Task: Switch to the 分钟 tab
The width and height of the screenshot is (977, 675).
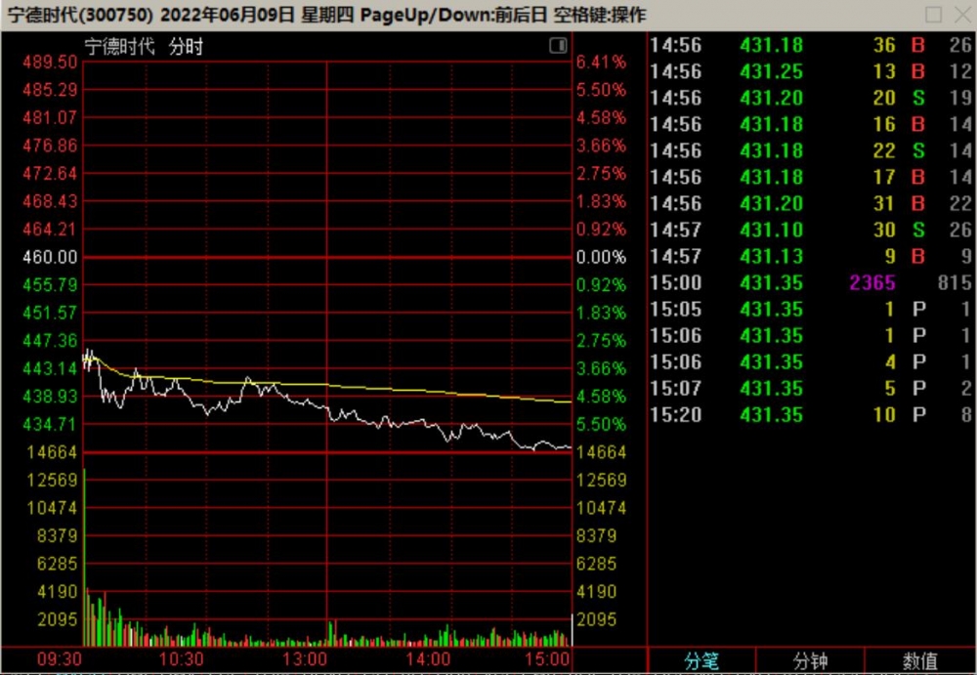Action: (x=810, y=660)
